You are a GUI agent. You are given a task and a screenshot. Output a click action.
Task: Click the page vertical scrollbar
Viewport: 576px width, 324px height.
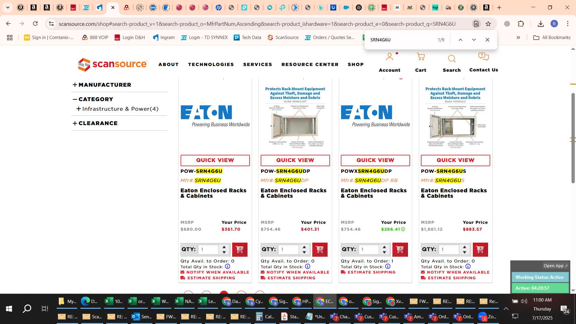(573, 138)
